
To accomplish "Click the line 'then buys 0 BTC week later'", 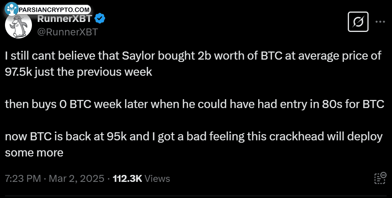I will pyautogui.click(x=195, y=104).
